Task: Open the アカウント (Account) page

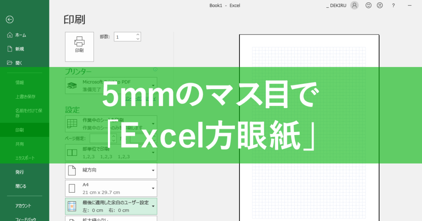Action: click(23, 205)
